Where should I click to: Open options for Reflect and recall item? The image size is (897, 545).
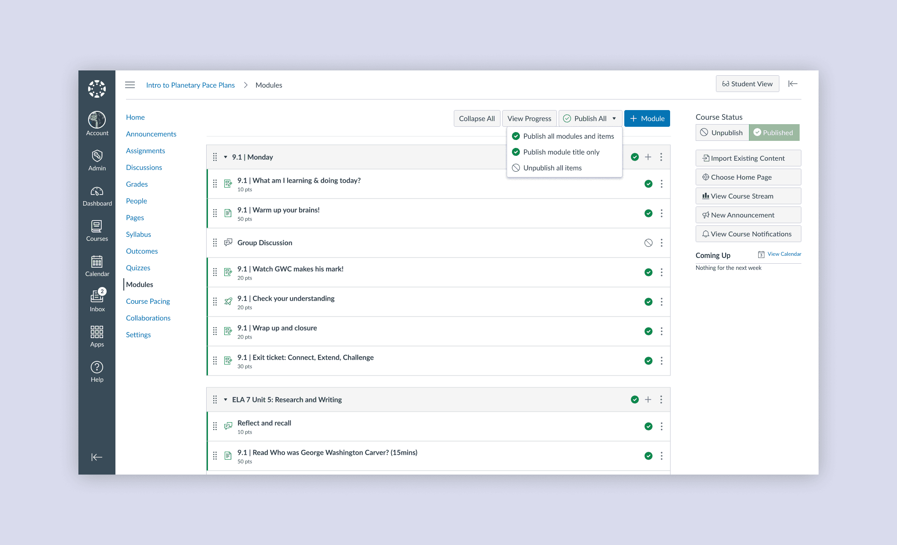tap(662, 427)
